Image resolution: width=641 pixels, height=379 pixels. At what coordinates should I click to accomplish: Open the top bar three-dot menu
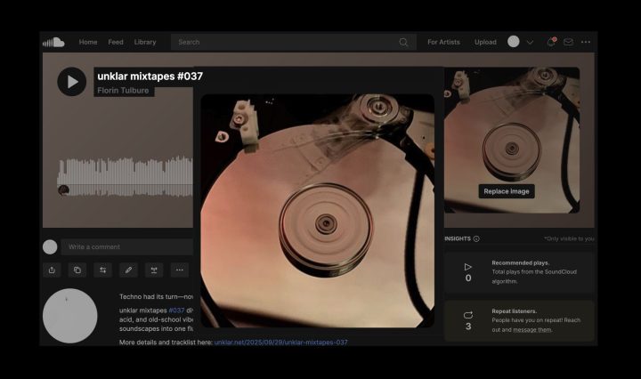585,42
